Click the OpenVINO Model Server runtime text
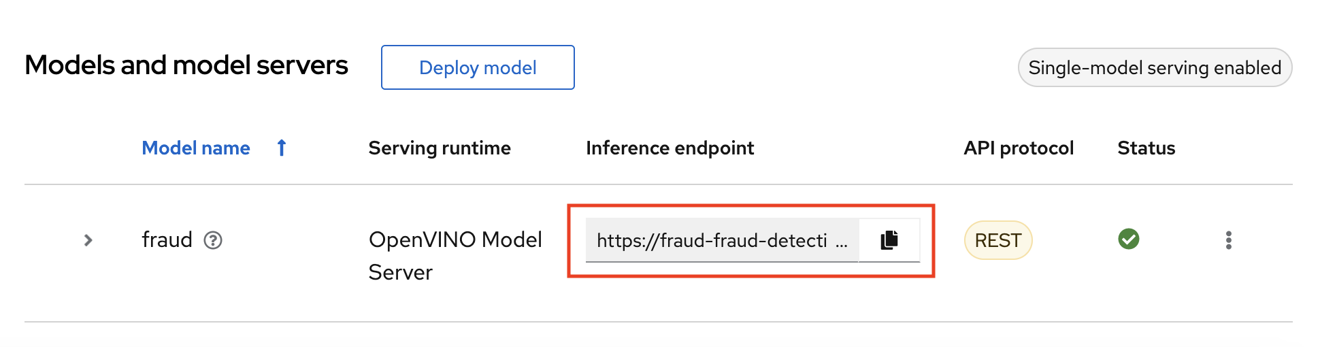This screenshot has width=1320, height=347. tap(455, 256)
